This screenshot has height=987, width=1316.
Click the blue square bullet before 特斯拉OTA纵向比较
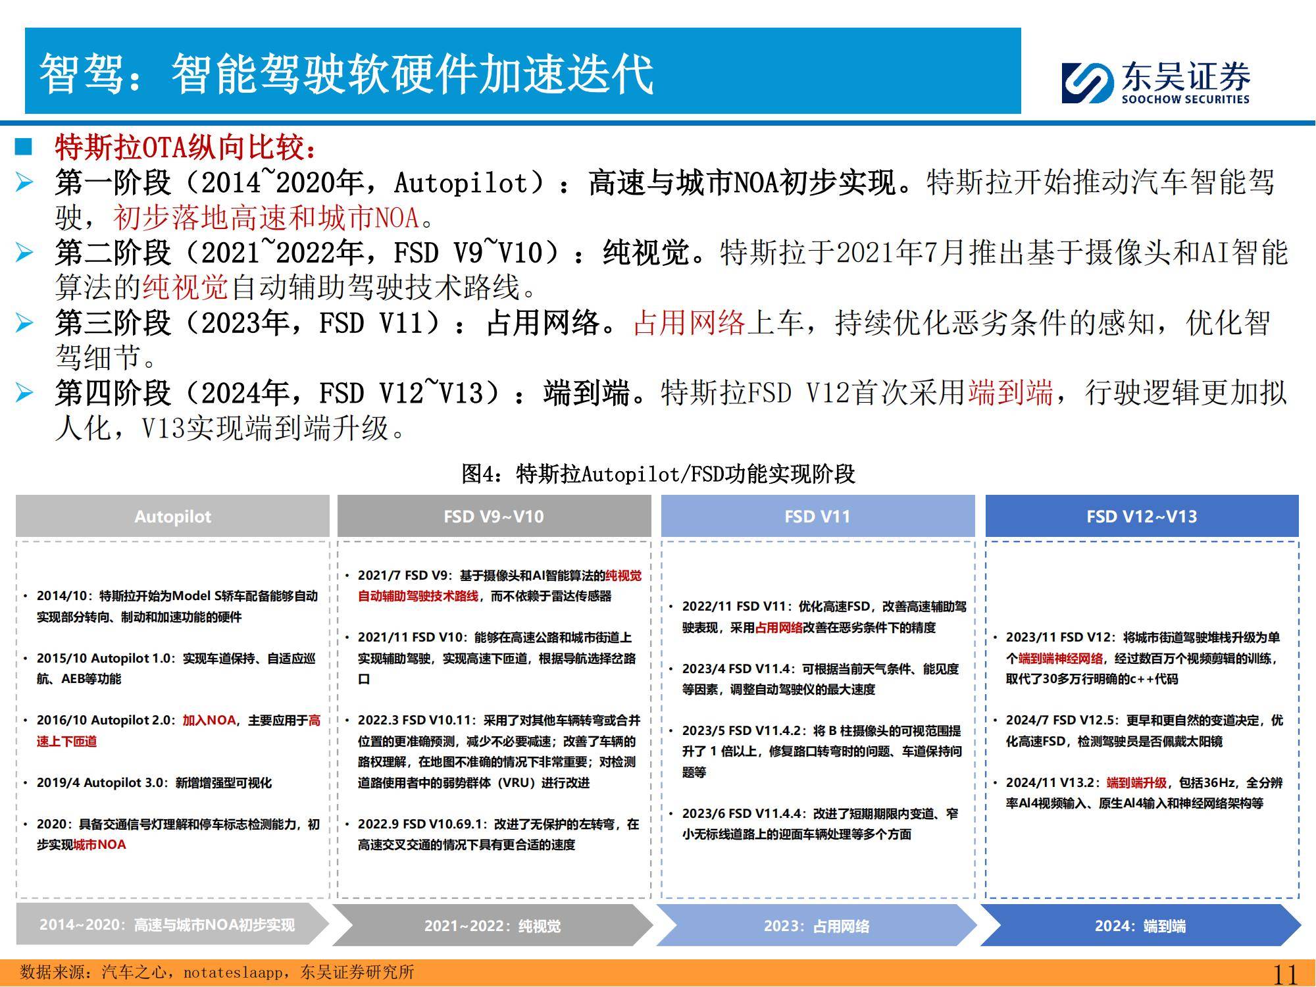click(24, 147)
